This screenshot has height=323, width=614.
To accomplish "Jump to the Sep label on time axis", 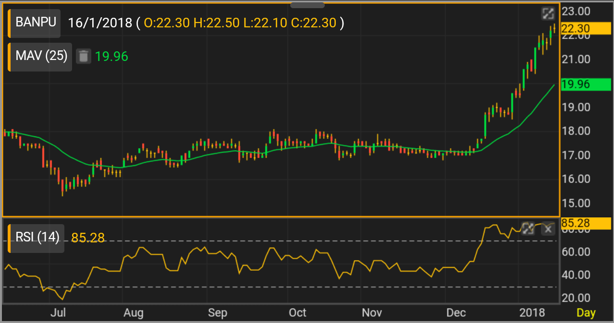I will [x=218, y=313].
